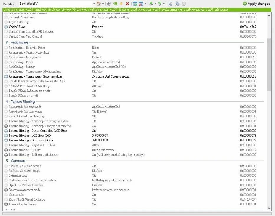
Task: Click the green check Apply changes icon
Action: pos(245,4)
